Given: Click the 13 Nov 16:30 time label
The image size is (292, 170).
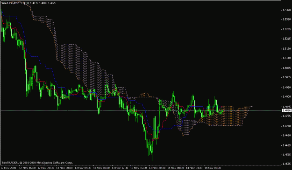Looking at the screenshot, I should [x=139, y=168].
